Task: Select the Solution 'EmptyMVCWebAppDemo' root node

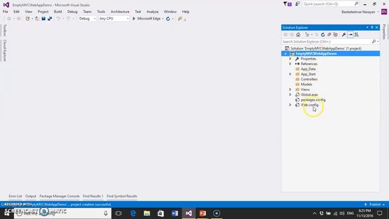Action: pyautogui.click(x=326, y=49)
